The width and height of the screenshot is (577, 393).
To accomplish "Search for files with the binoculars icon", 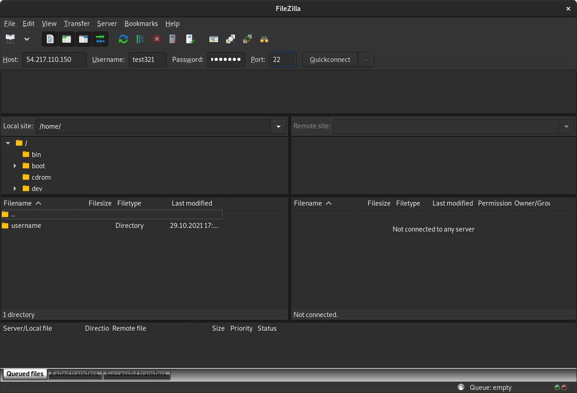I will tap(264, 39).
